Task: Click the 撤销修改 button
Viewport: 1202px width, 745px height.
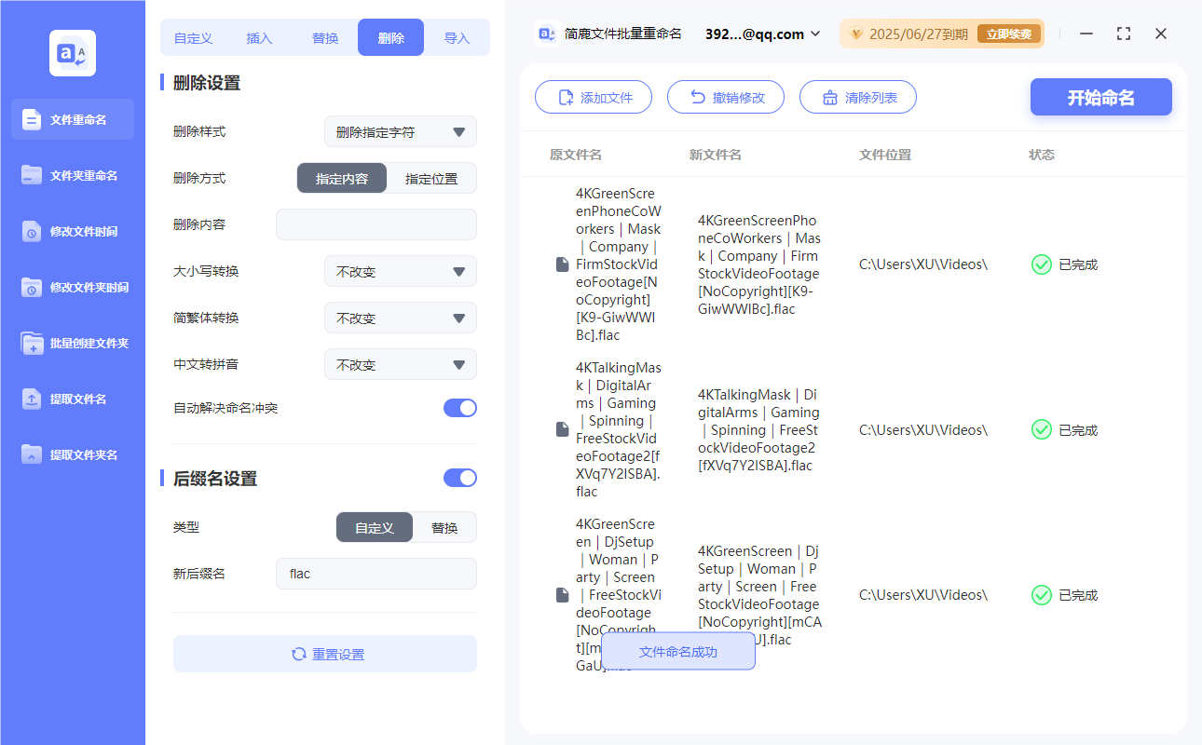Action: click(x=726, y=98)
